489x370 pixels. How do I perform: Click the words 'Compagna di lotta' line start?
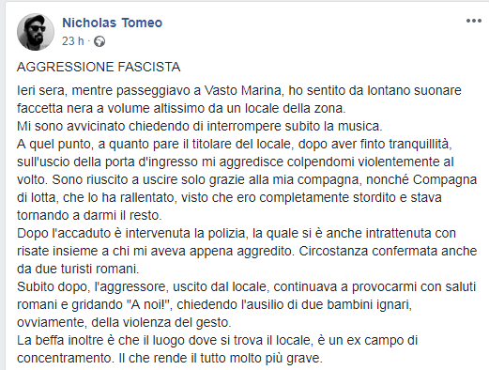click(445, 179)
